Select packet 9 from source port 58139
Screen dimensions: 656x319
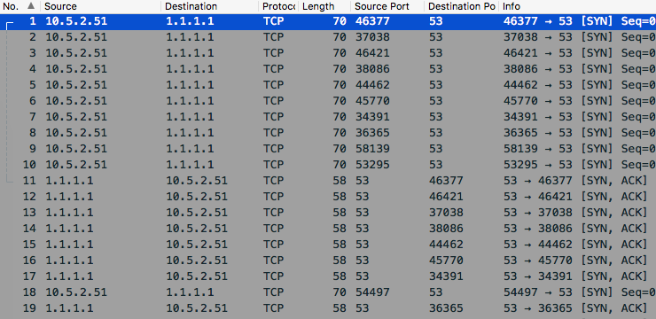pyautogui.click(x=328, y=148)
